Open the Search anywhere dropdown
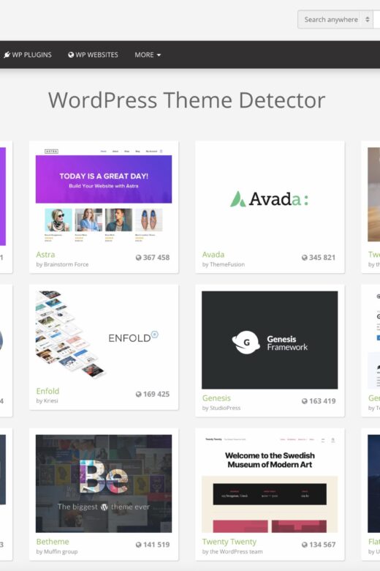The height and width of the screenshot is (571, 380). pos(335,19)
